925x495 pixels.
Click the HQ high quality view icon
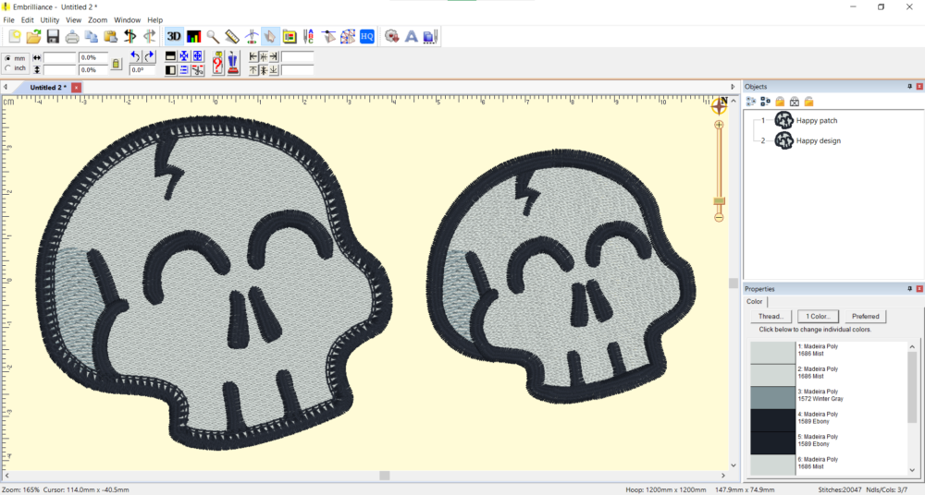[367, 37]
